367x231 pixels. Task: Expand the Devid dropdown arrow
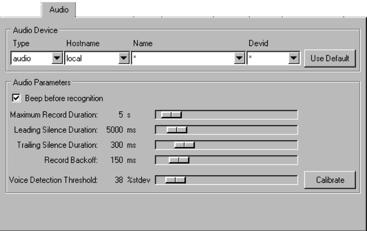294,58
